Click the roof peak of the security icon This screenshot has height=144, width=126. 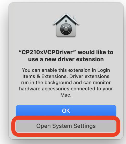coord(66,15)
